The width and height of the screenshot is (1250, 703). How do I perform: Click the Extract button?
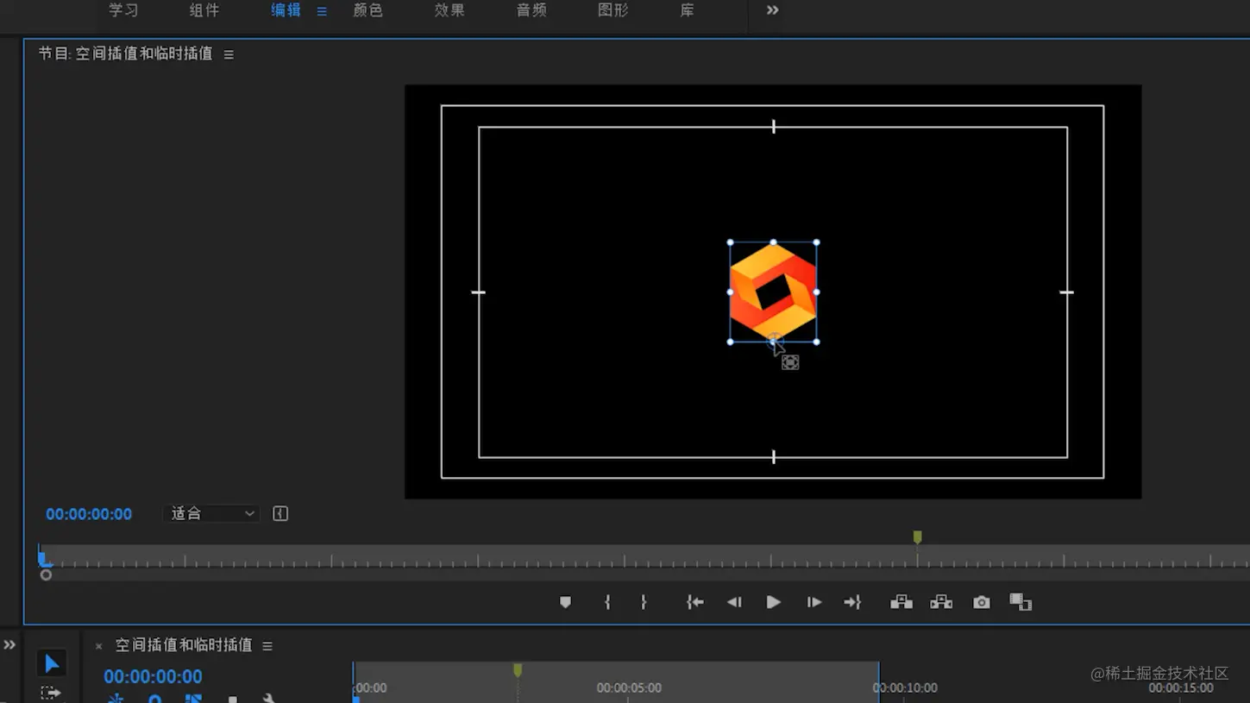(x=941, y=602)
